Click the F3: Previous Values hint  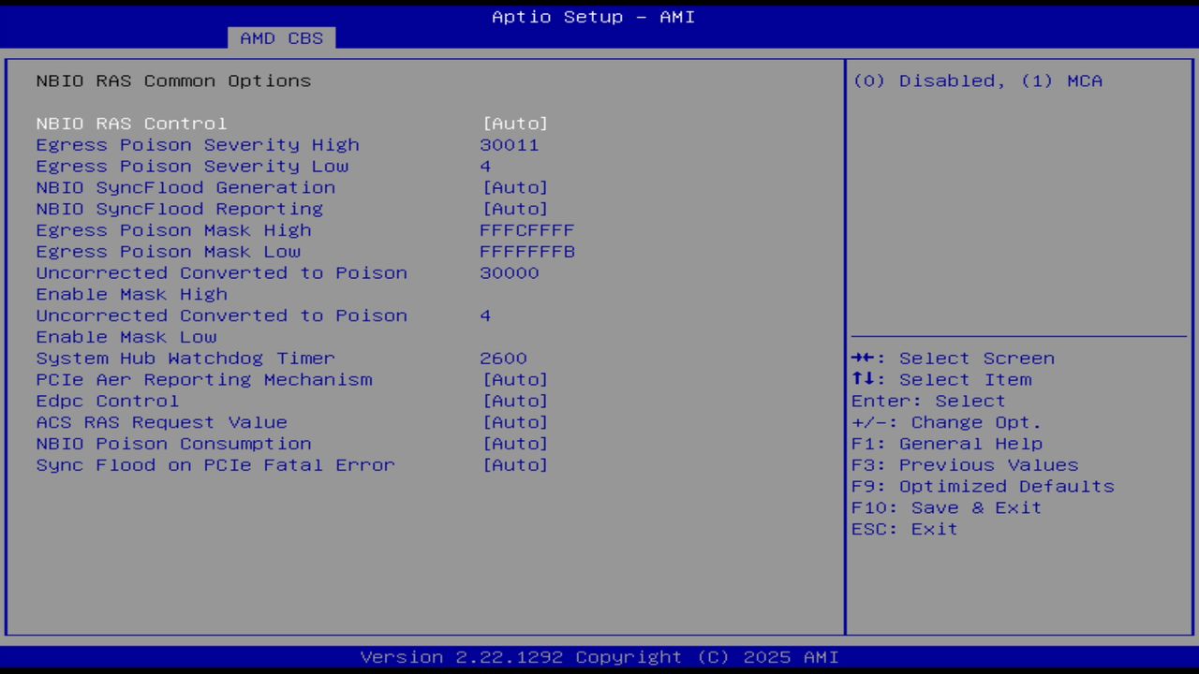click(965, 465)
